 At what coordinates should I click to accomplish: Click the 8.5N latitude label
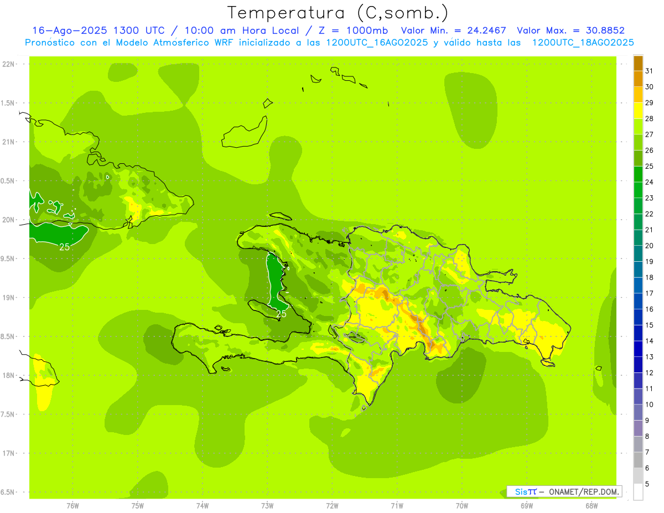(8, 336)
